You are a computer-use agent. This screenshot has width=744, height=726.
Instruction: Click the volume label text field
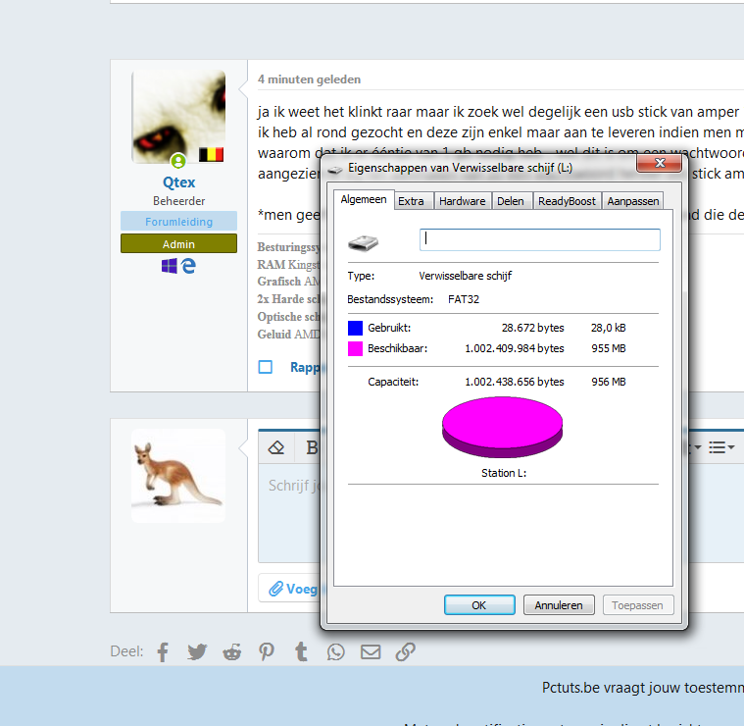pos(539,239)
